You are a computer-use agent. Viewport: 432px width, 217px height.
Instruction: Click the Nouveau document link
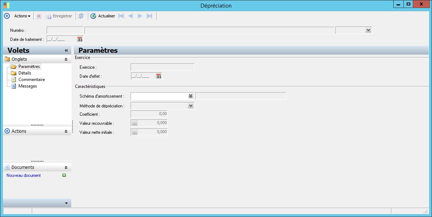point(24,175)
